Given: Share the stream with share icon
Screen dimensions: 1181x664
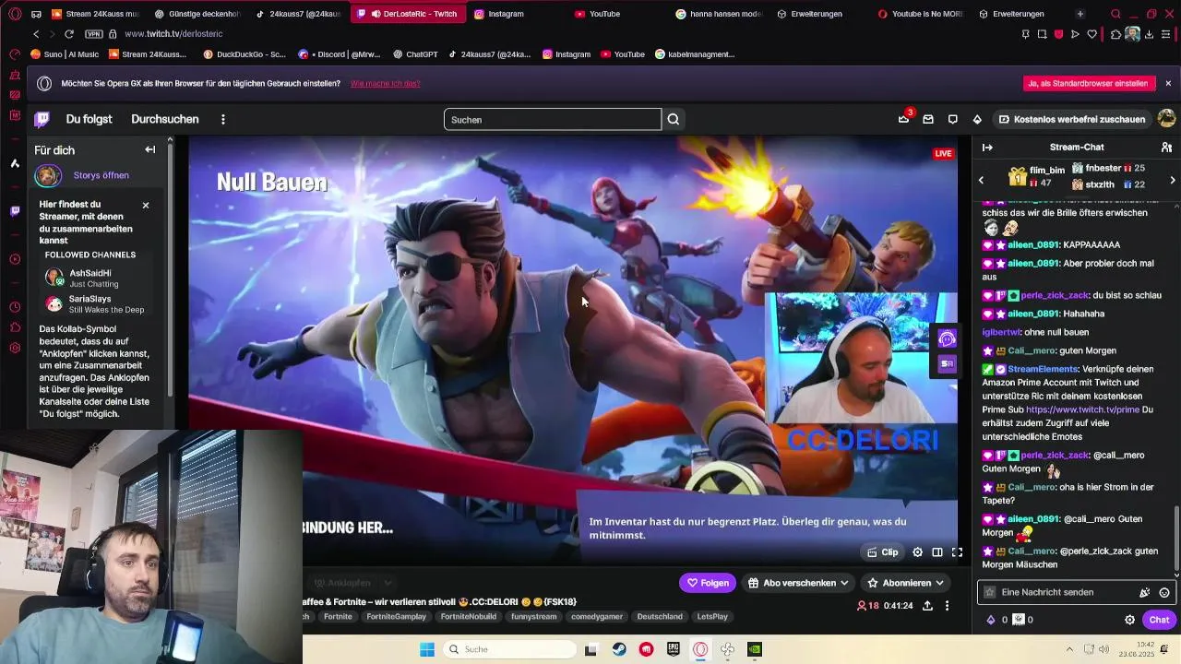Looking at the screenshot, I should 927,606.
